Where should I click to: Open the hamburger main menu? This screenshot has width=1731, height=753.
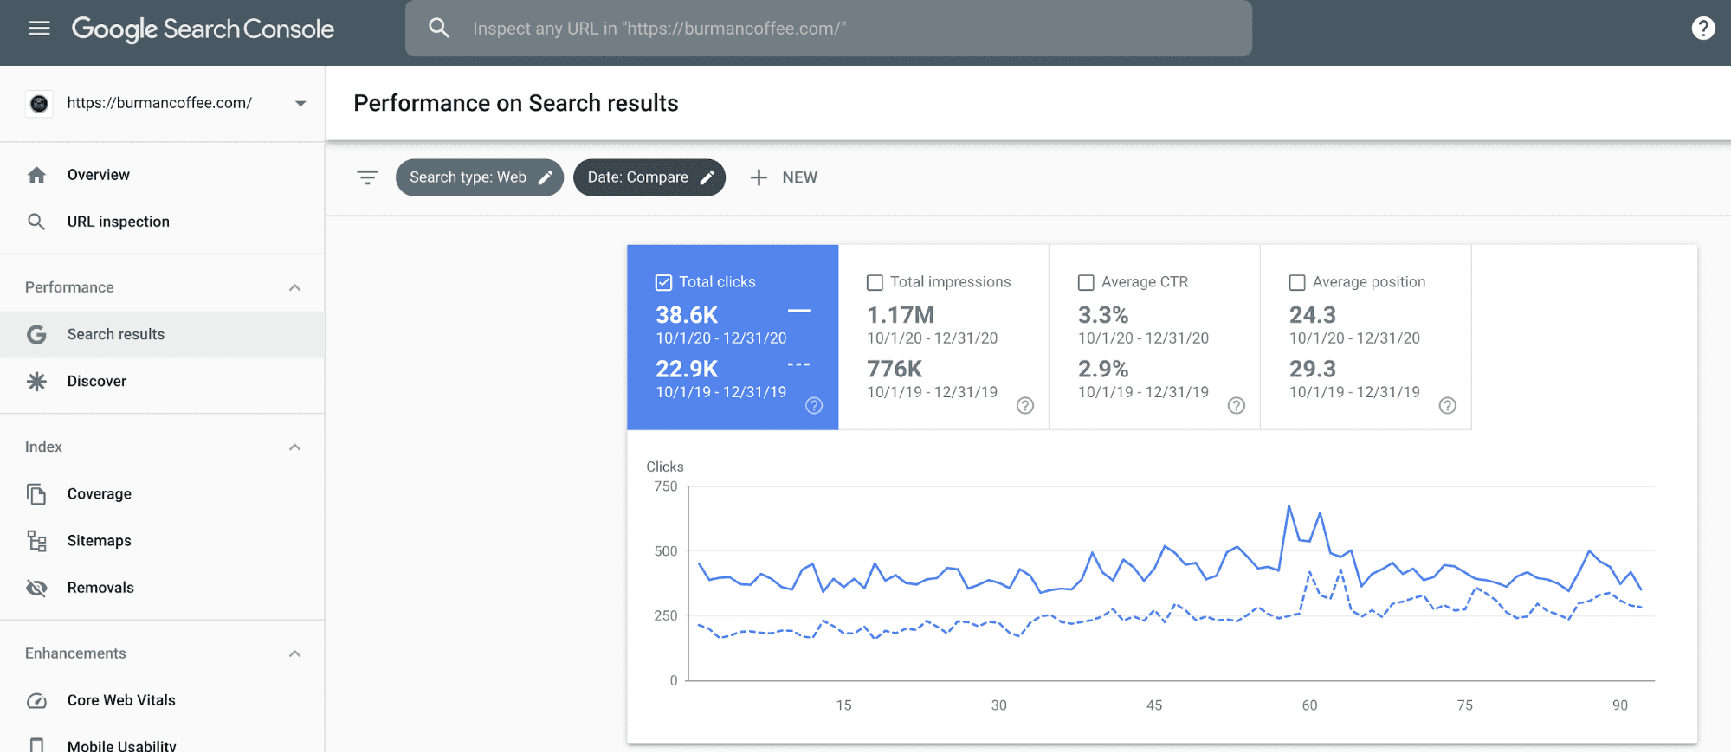(39, 29)
